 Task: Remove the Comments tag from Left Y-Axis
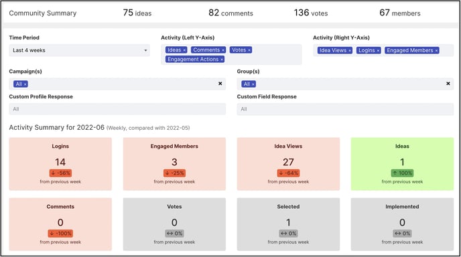[223, 50]
